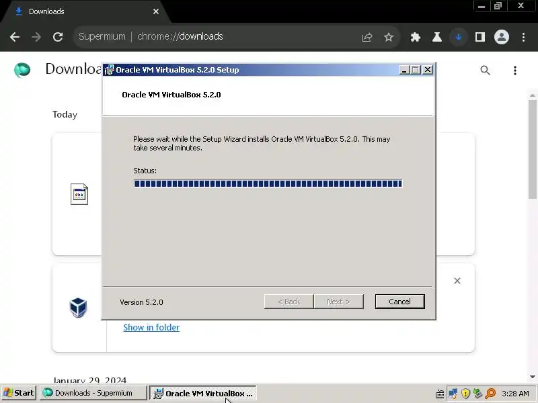Image resolution: width=538 pixels, height=403 pixels.
Task: Toggle the side panel icon
Action: point(480,37)
